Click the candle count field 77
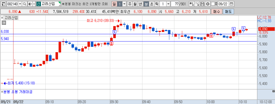 pyautogui.click(x=175, y=4)
